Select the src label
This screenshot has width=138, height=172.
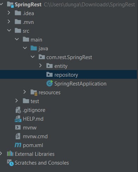(26, 31)
